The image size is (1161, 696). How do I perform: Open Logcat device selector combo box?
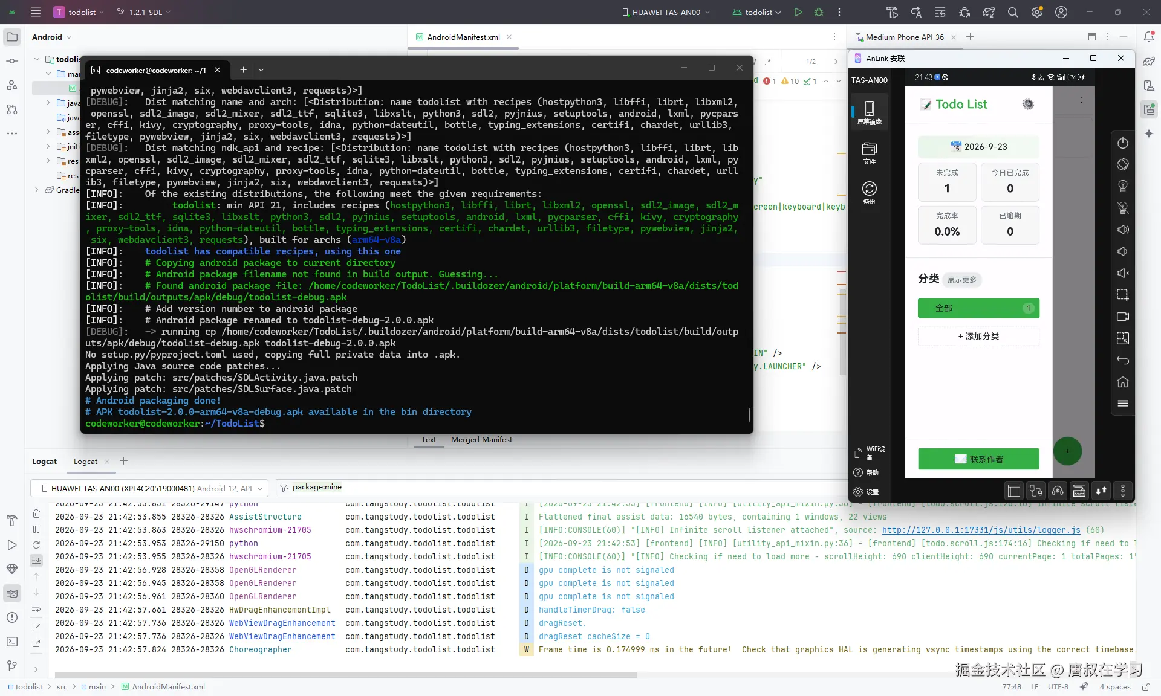point(149,488)
